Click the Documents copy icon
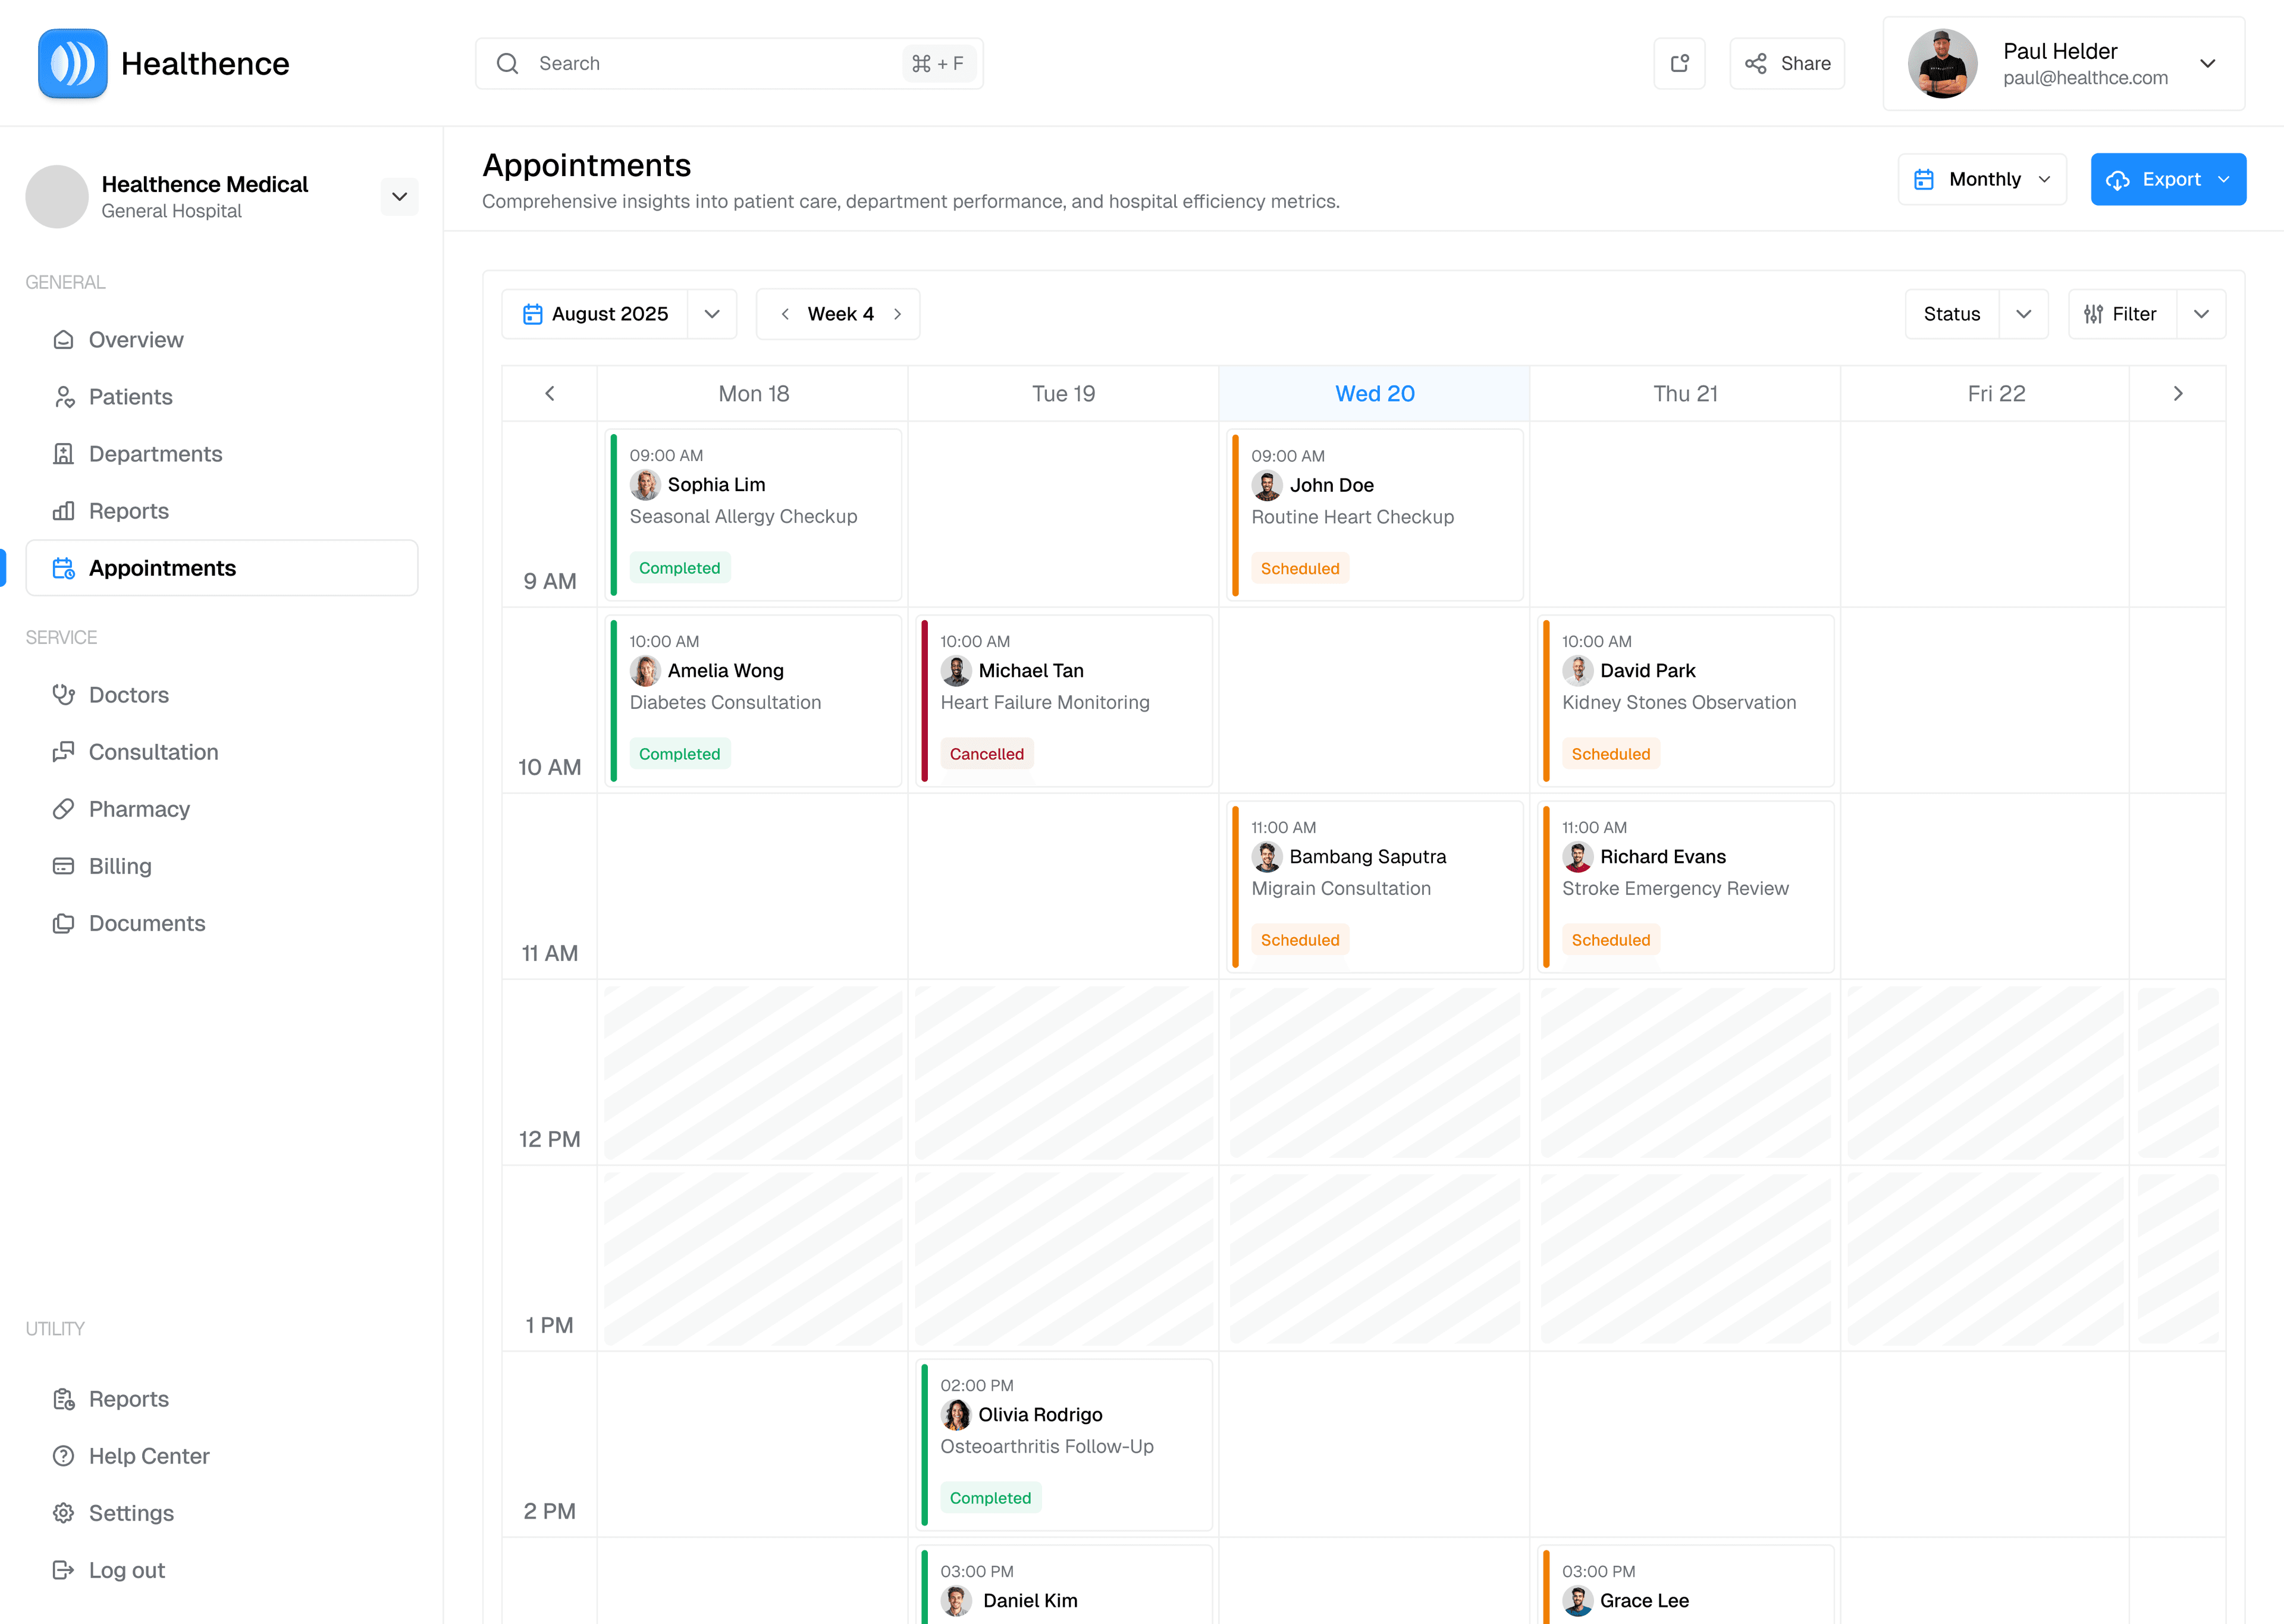2284x1624 pixels. 63,923
